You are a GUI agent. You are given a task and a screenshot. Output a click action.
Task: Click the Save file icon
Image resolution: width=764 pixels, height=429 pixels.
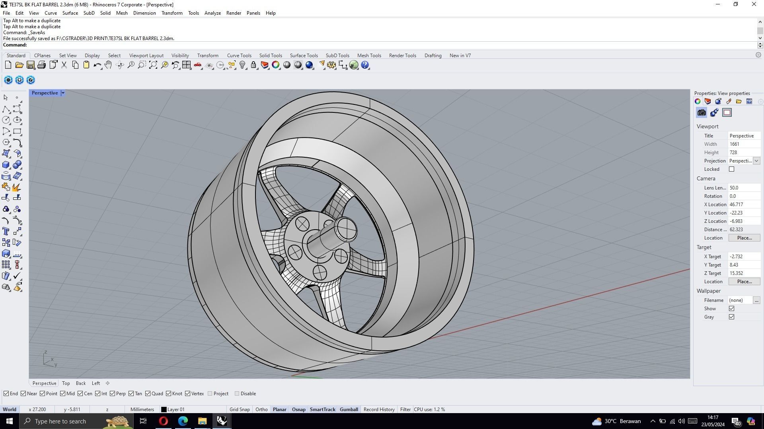31,65
